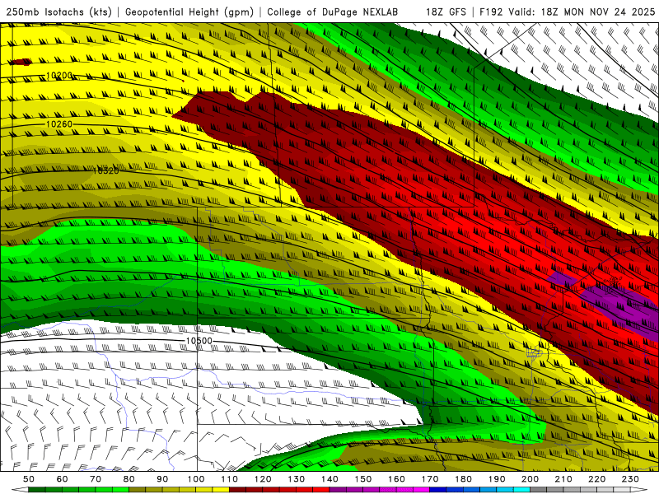Click the 120 knot colorbar label
The height and width of the screenshot is (494, 659).
(263, 479)
